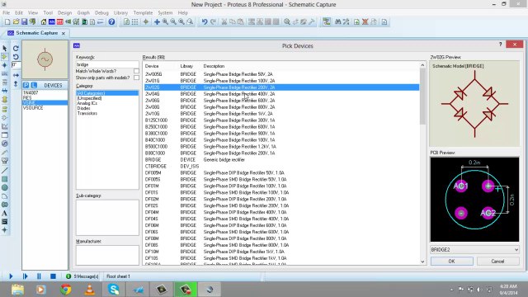Confirm selection with OK button

pos(451,262)
